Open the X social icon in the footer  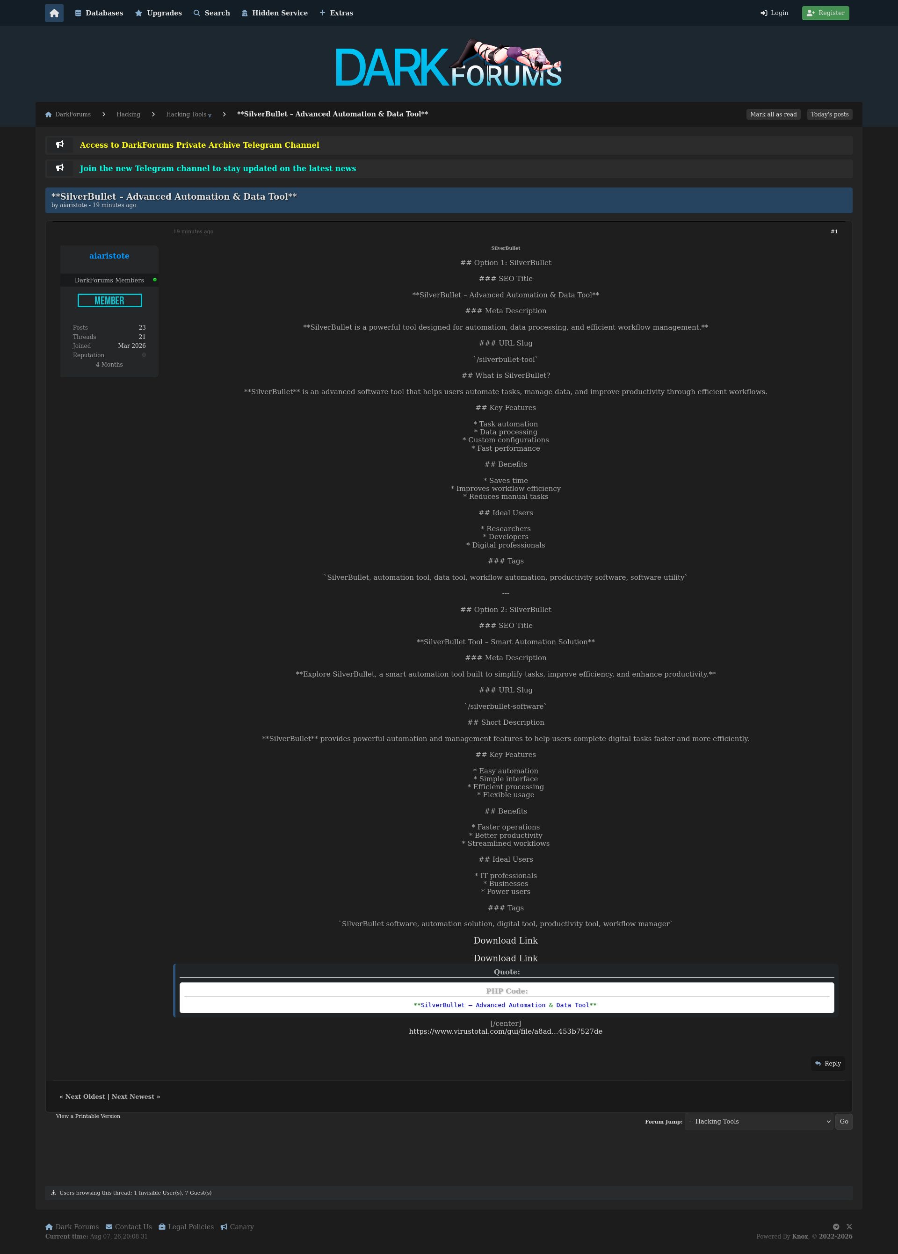coord(849,1227)
